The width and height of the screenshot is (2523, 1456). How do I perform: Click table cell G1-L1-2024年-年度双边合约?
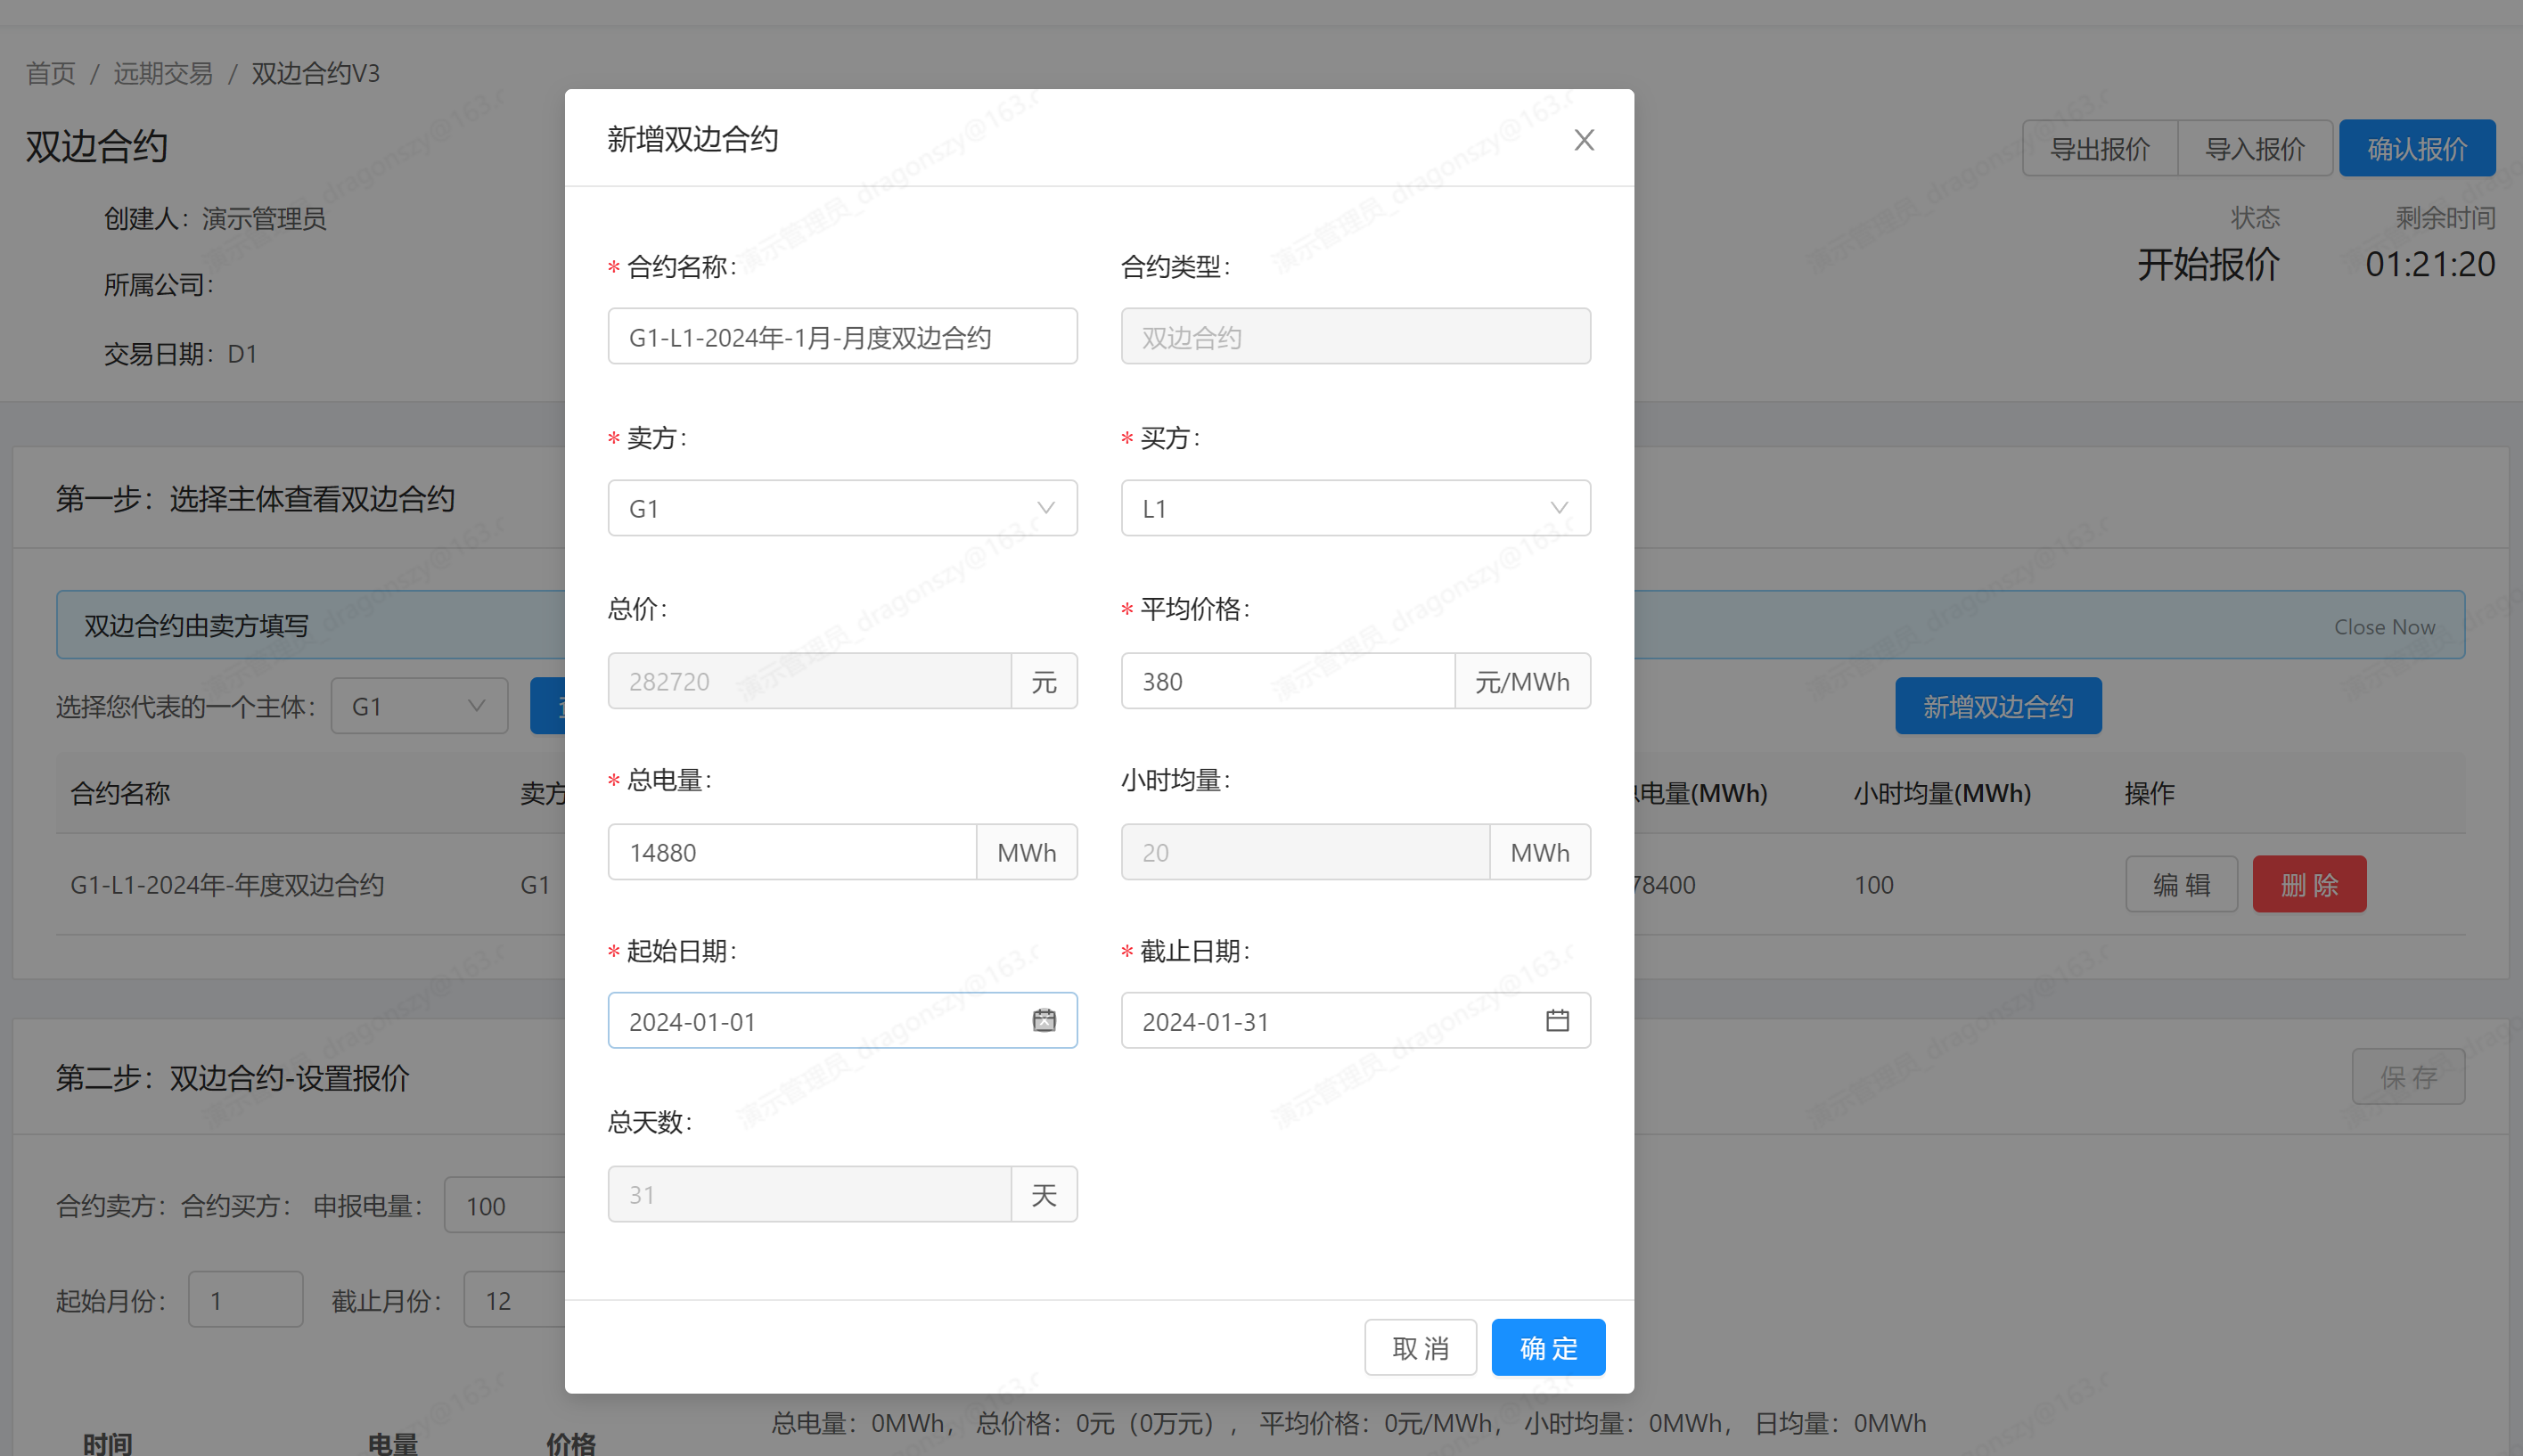tap(227, 884)
